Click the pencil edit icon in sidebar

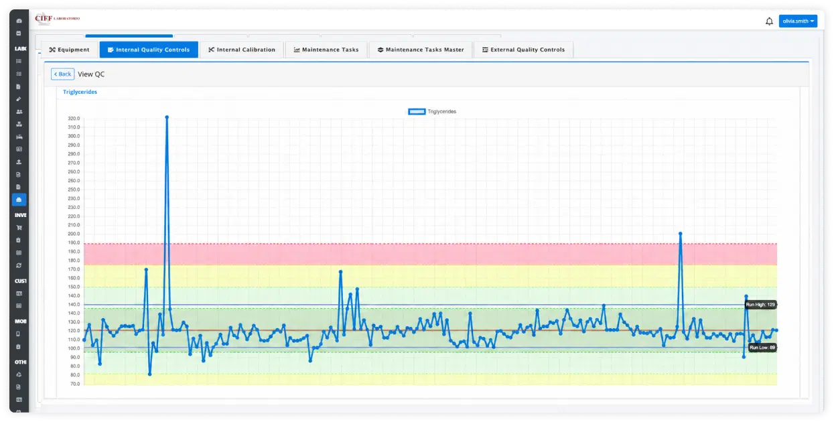point(19,99)
